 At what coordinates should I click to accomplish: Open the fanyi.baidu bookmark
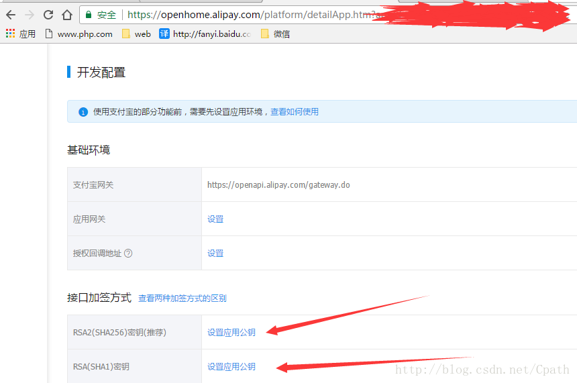pyautogui.click(x=205, y=34)
